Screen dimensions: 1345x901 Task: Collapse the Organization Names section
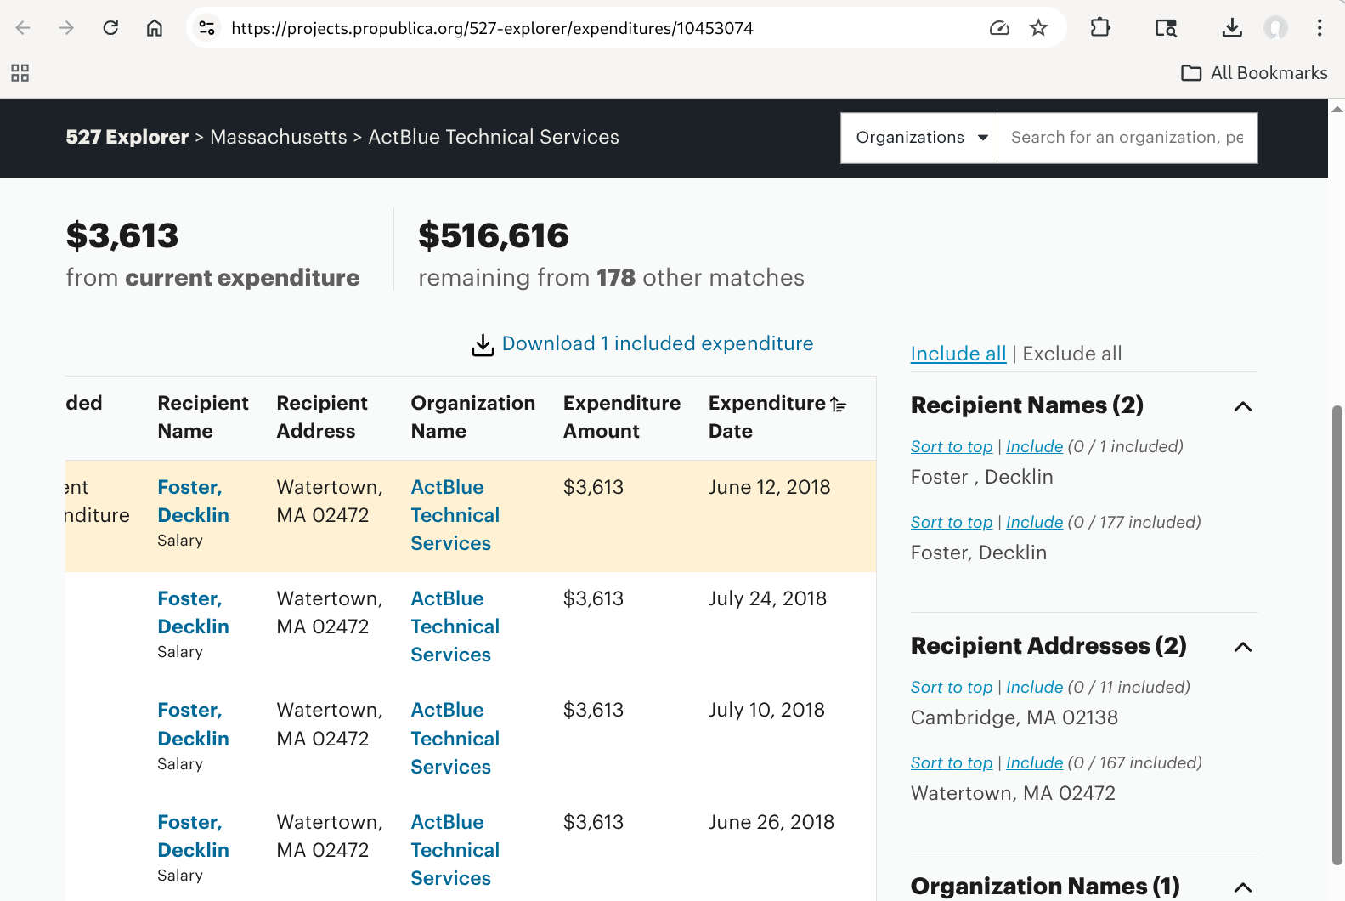1243,887
